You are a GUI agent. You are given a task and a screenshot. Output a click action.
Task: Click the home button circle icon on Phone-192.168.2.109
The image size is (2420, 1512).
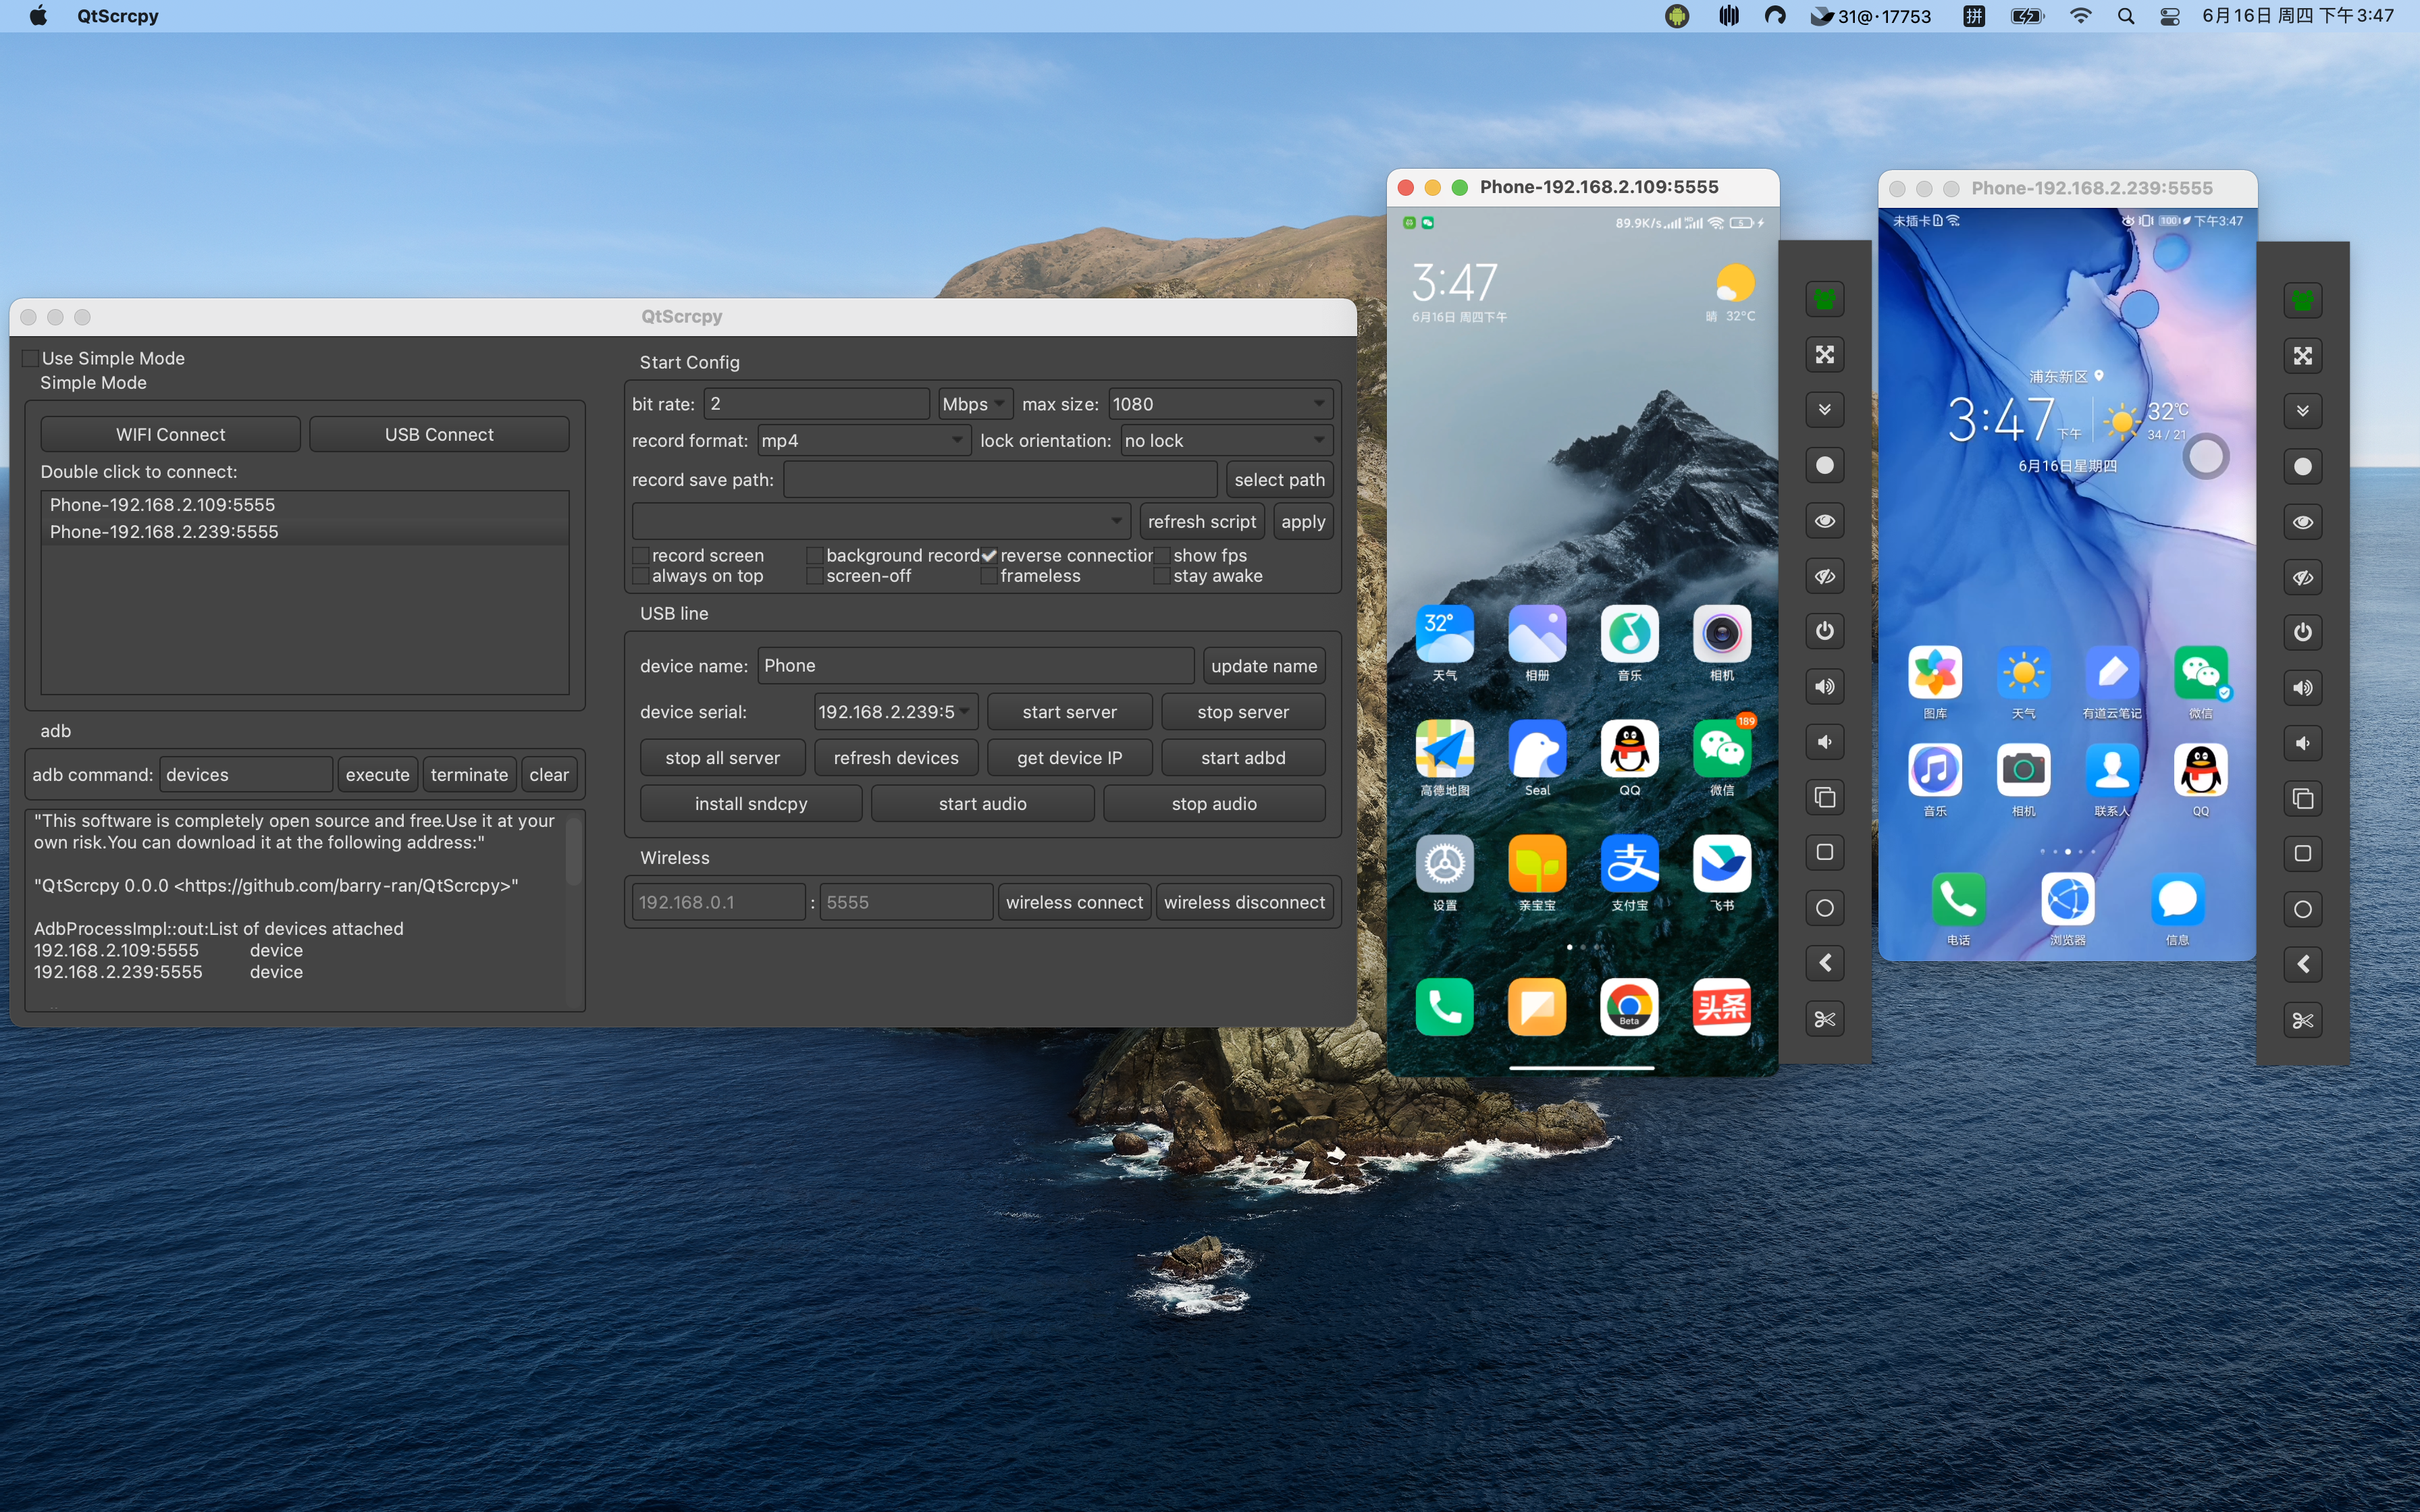pyautogui.click(x=1824, y=908)
